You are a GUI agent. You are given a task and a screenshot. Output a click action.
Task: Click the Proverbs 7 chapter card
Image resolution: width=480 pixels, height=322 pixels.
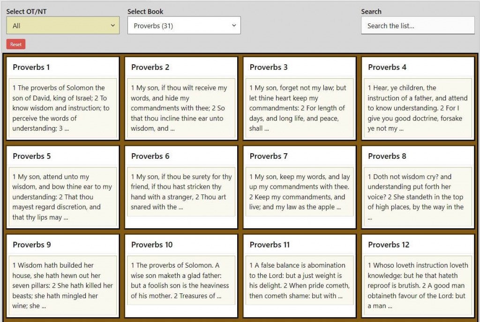(x=300, y=187)
